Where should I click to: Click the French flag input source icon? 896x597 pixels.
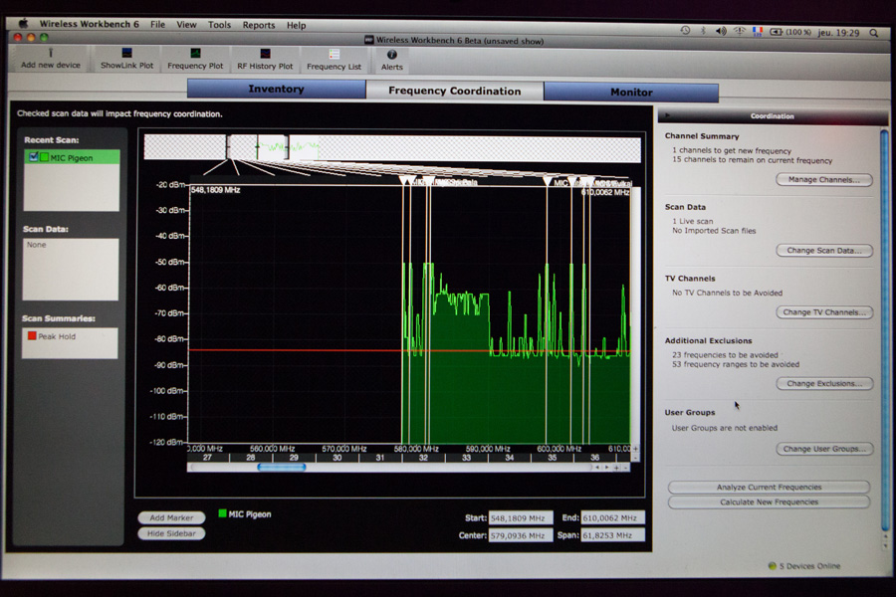[x=758, y=32]
